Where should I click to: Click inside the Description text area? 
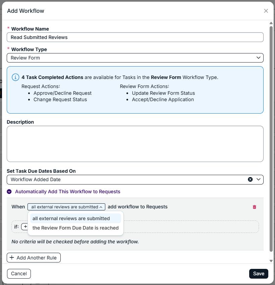coord(135,144)
